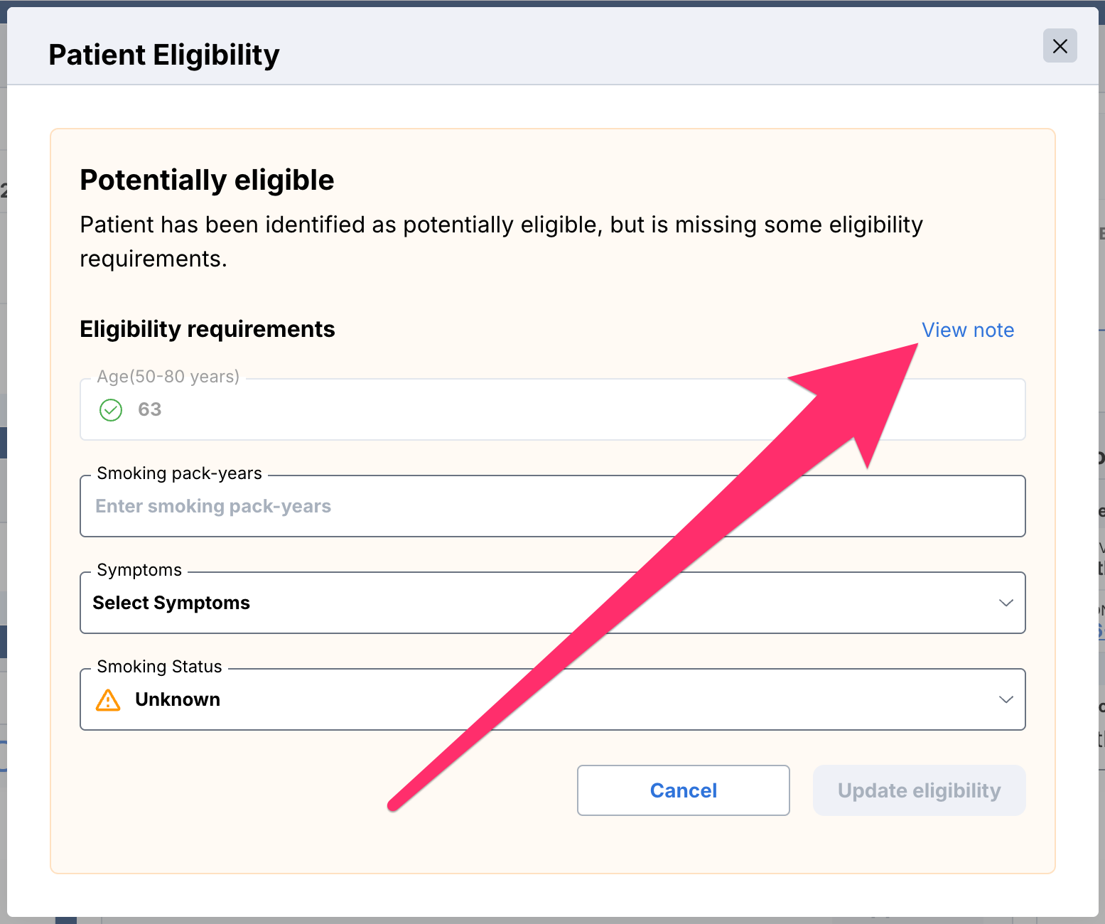
Task: Click the age value 63 field
Action: point(552,409)
